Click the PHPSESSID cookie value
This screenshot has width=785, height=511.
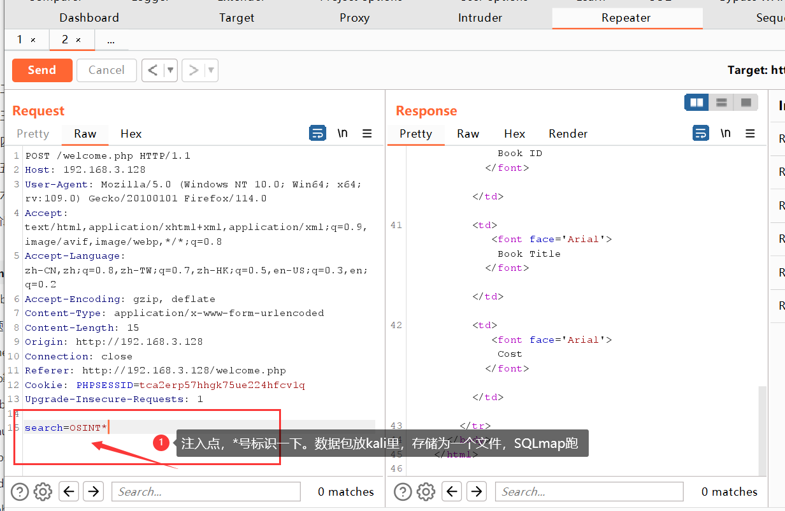222,385
